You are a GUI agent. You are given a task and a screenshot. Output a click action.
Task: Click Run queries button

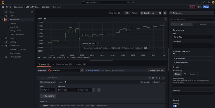(x=145, y=82)
